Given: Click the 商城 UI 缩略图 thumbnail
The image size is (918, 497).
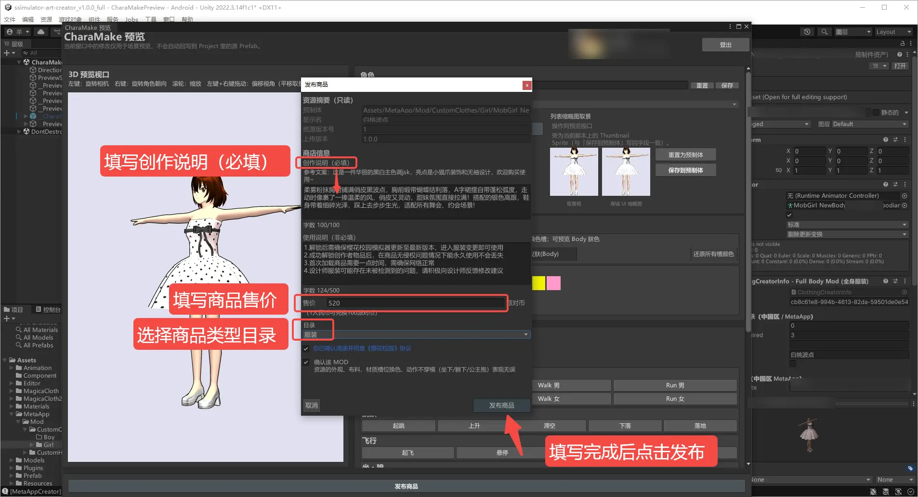Looking at the screenshot, I should 626,172.
